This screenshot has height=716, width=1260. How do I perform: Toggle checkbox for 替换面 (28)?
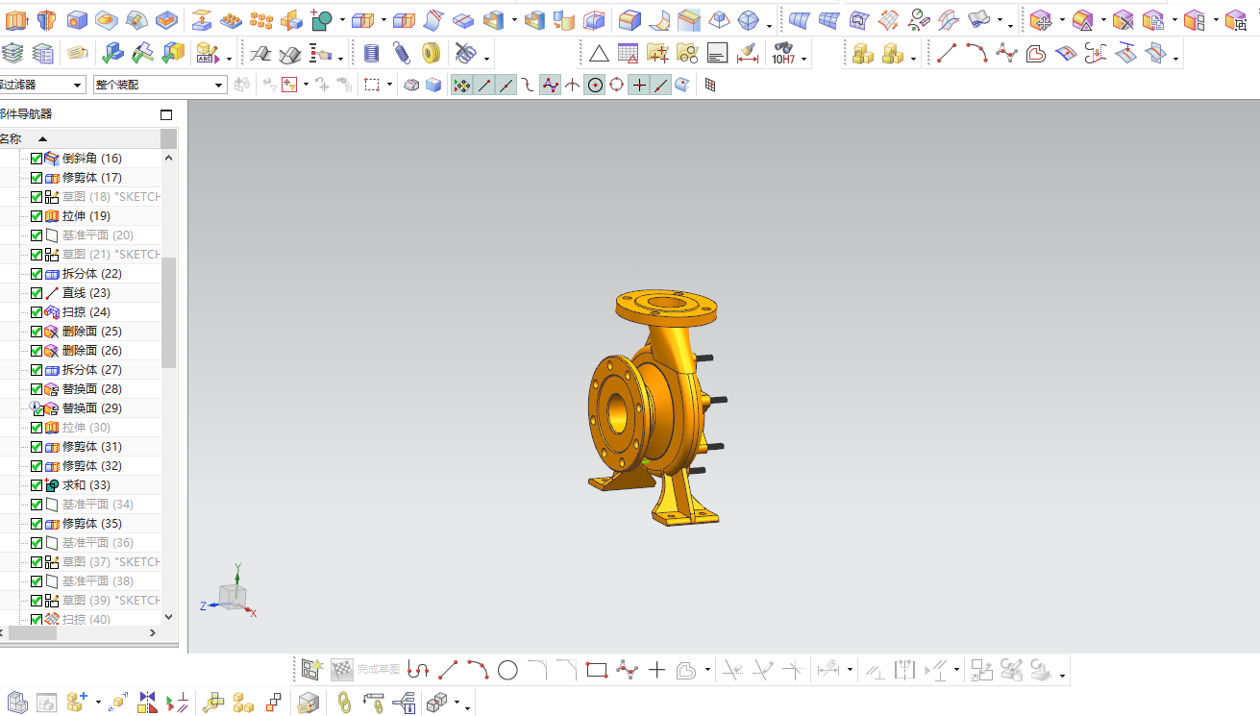pos(37,389)
